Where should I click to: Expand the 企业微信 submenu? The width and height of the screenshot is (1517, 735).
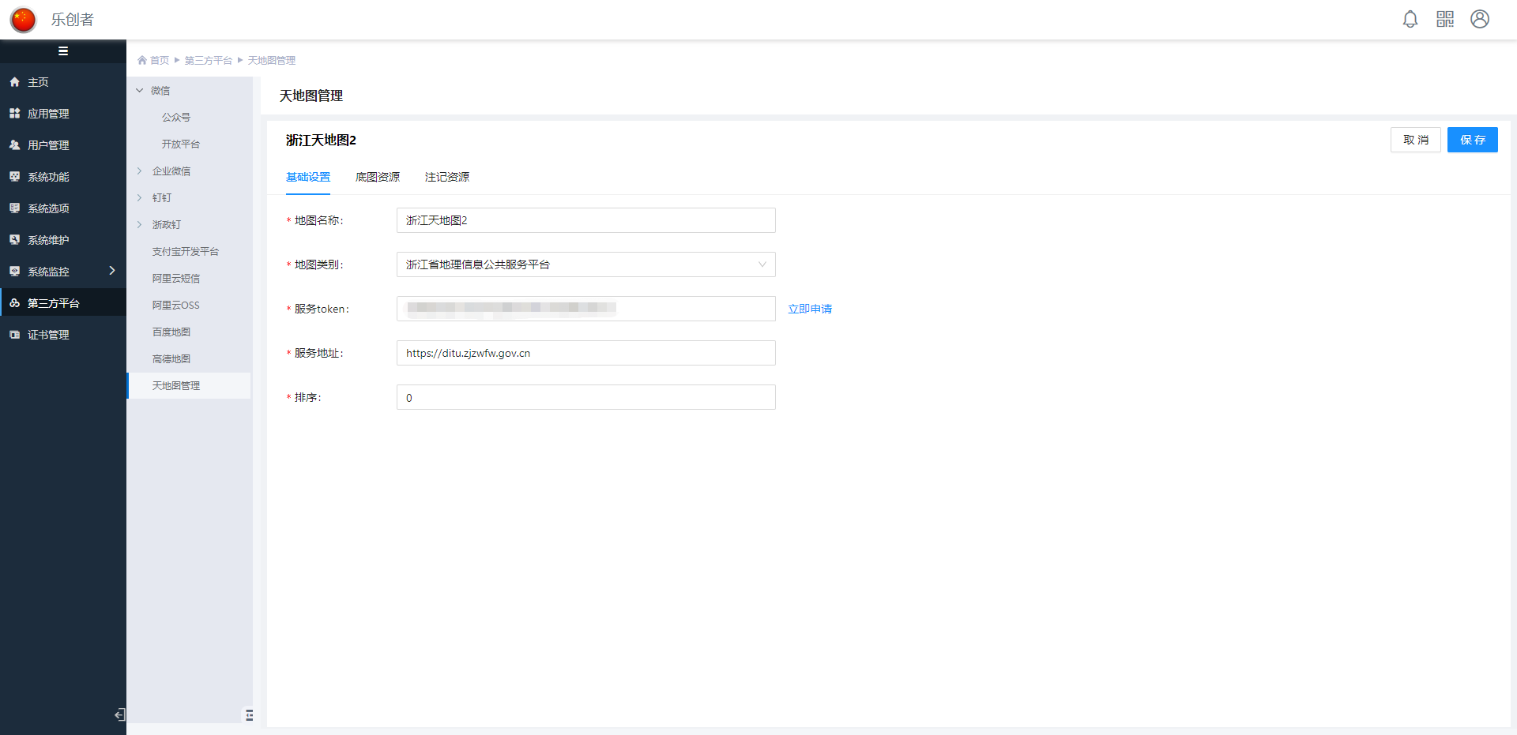tap(140, 171)
